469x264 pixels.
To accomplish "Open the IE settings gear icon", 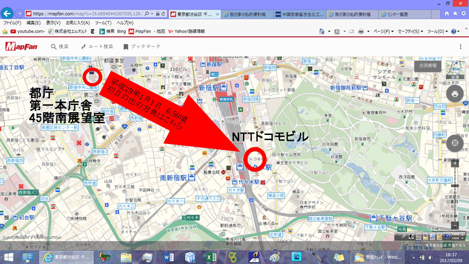I will click(463, 14).
